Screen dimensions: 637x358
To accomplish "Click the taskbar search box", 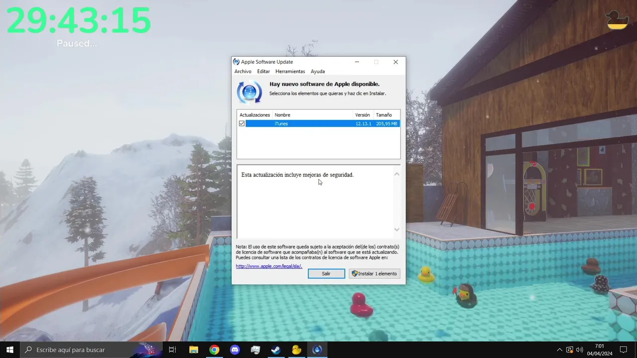I will click(92, 350).
